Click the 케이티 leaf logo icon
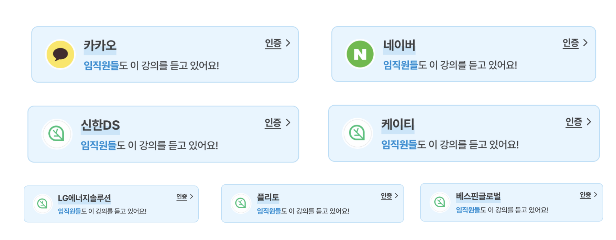 pos(358,133)
